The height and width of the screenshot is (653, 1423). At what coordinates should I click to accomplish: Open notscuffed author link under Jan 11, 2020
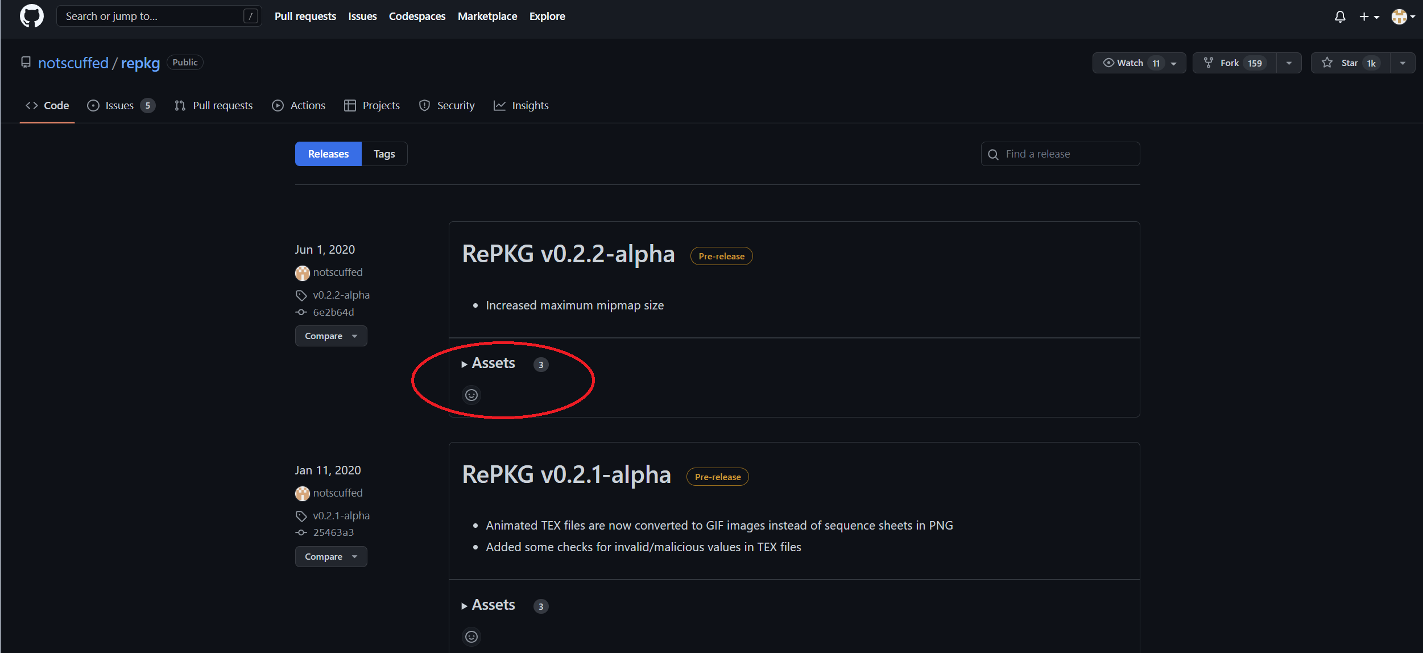click(x=338, y=493)
